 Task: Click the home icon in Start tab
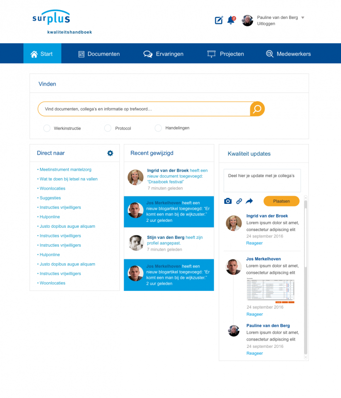pyautogui.click(x=34, y=54)
